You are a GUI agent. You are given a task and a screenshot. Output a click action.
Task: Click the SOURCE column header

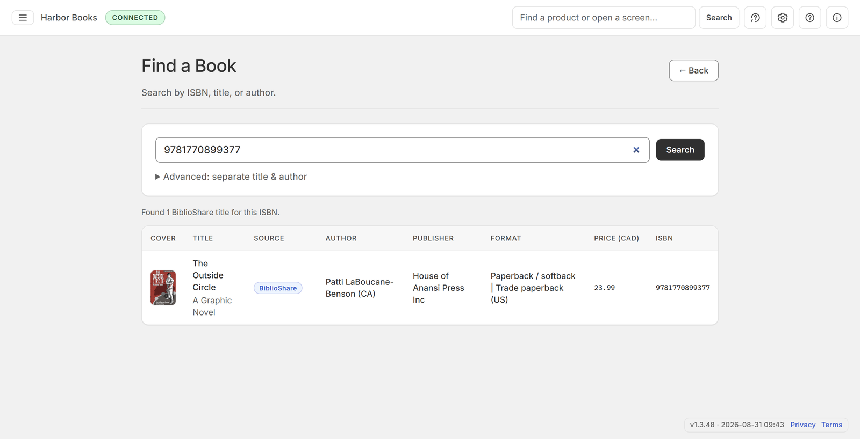point(269,238)
